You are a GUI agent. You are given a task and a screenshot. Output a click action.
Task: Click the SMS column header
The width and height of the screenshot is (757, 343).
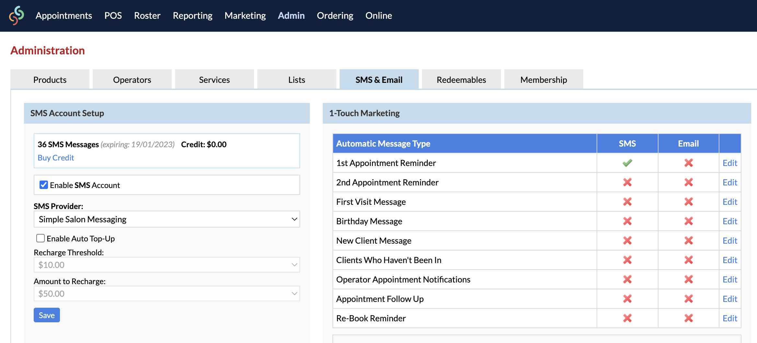tap(627, 143)
